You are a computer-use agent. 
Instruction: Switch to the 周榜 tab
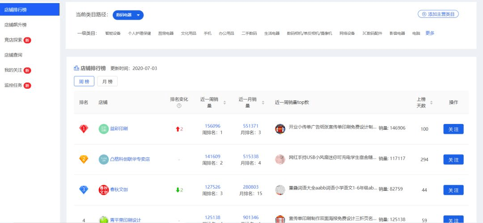pyautogui.click(x=84, y=82)
